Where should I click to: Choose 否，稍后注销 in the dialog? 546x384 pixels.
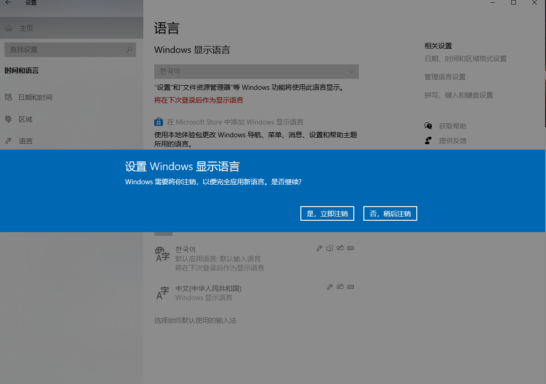(x=390, y=213)
